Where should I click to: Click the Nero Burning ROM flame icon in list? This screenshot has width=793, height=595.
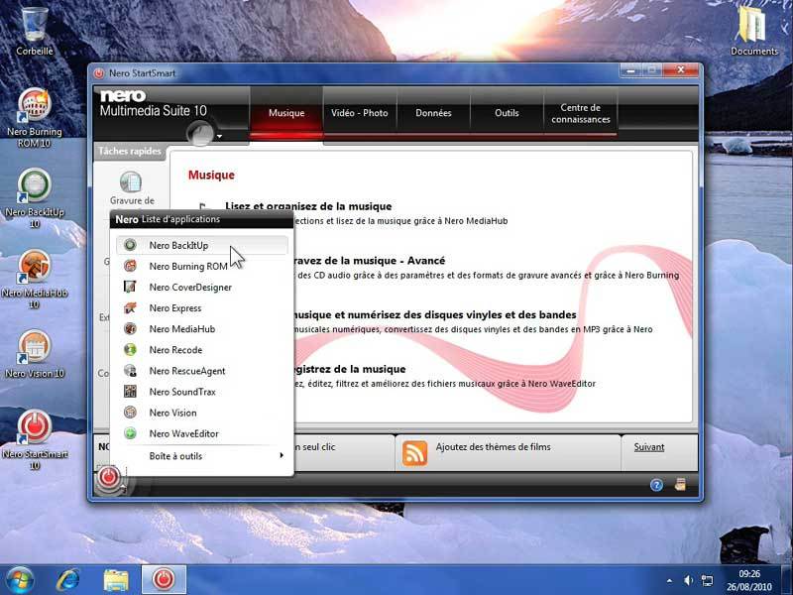[130, 266]
